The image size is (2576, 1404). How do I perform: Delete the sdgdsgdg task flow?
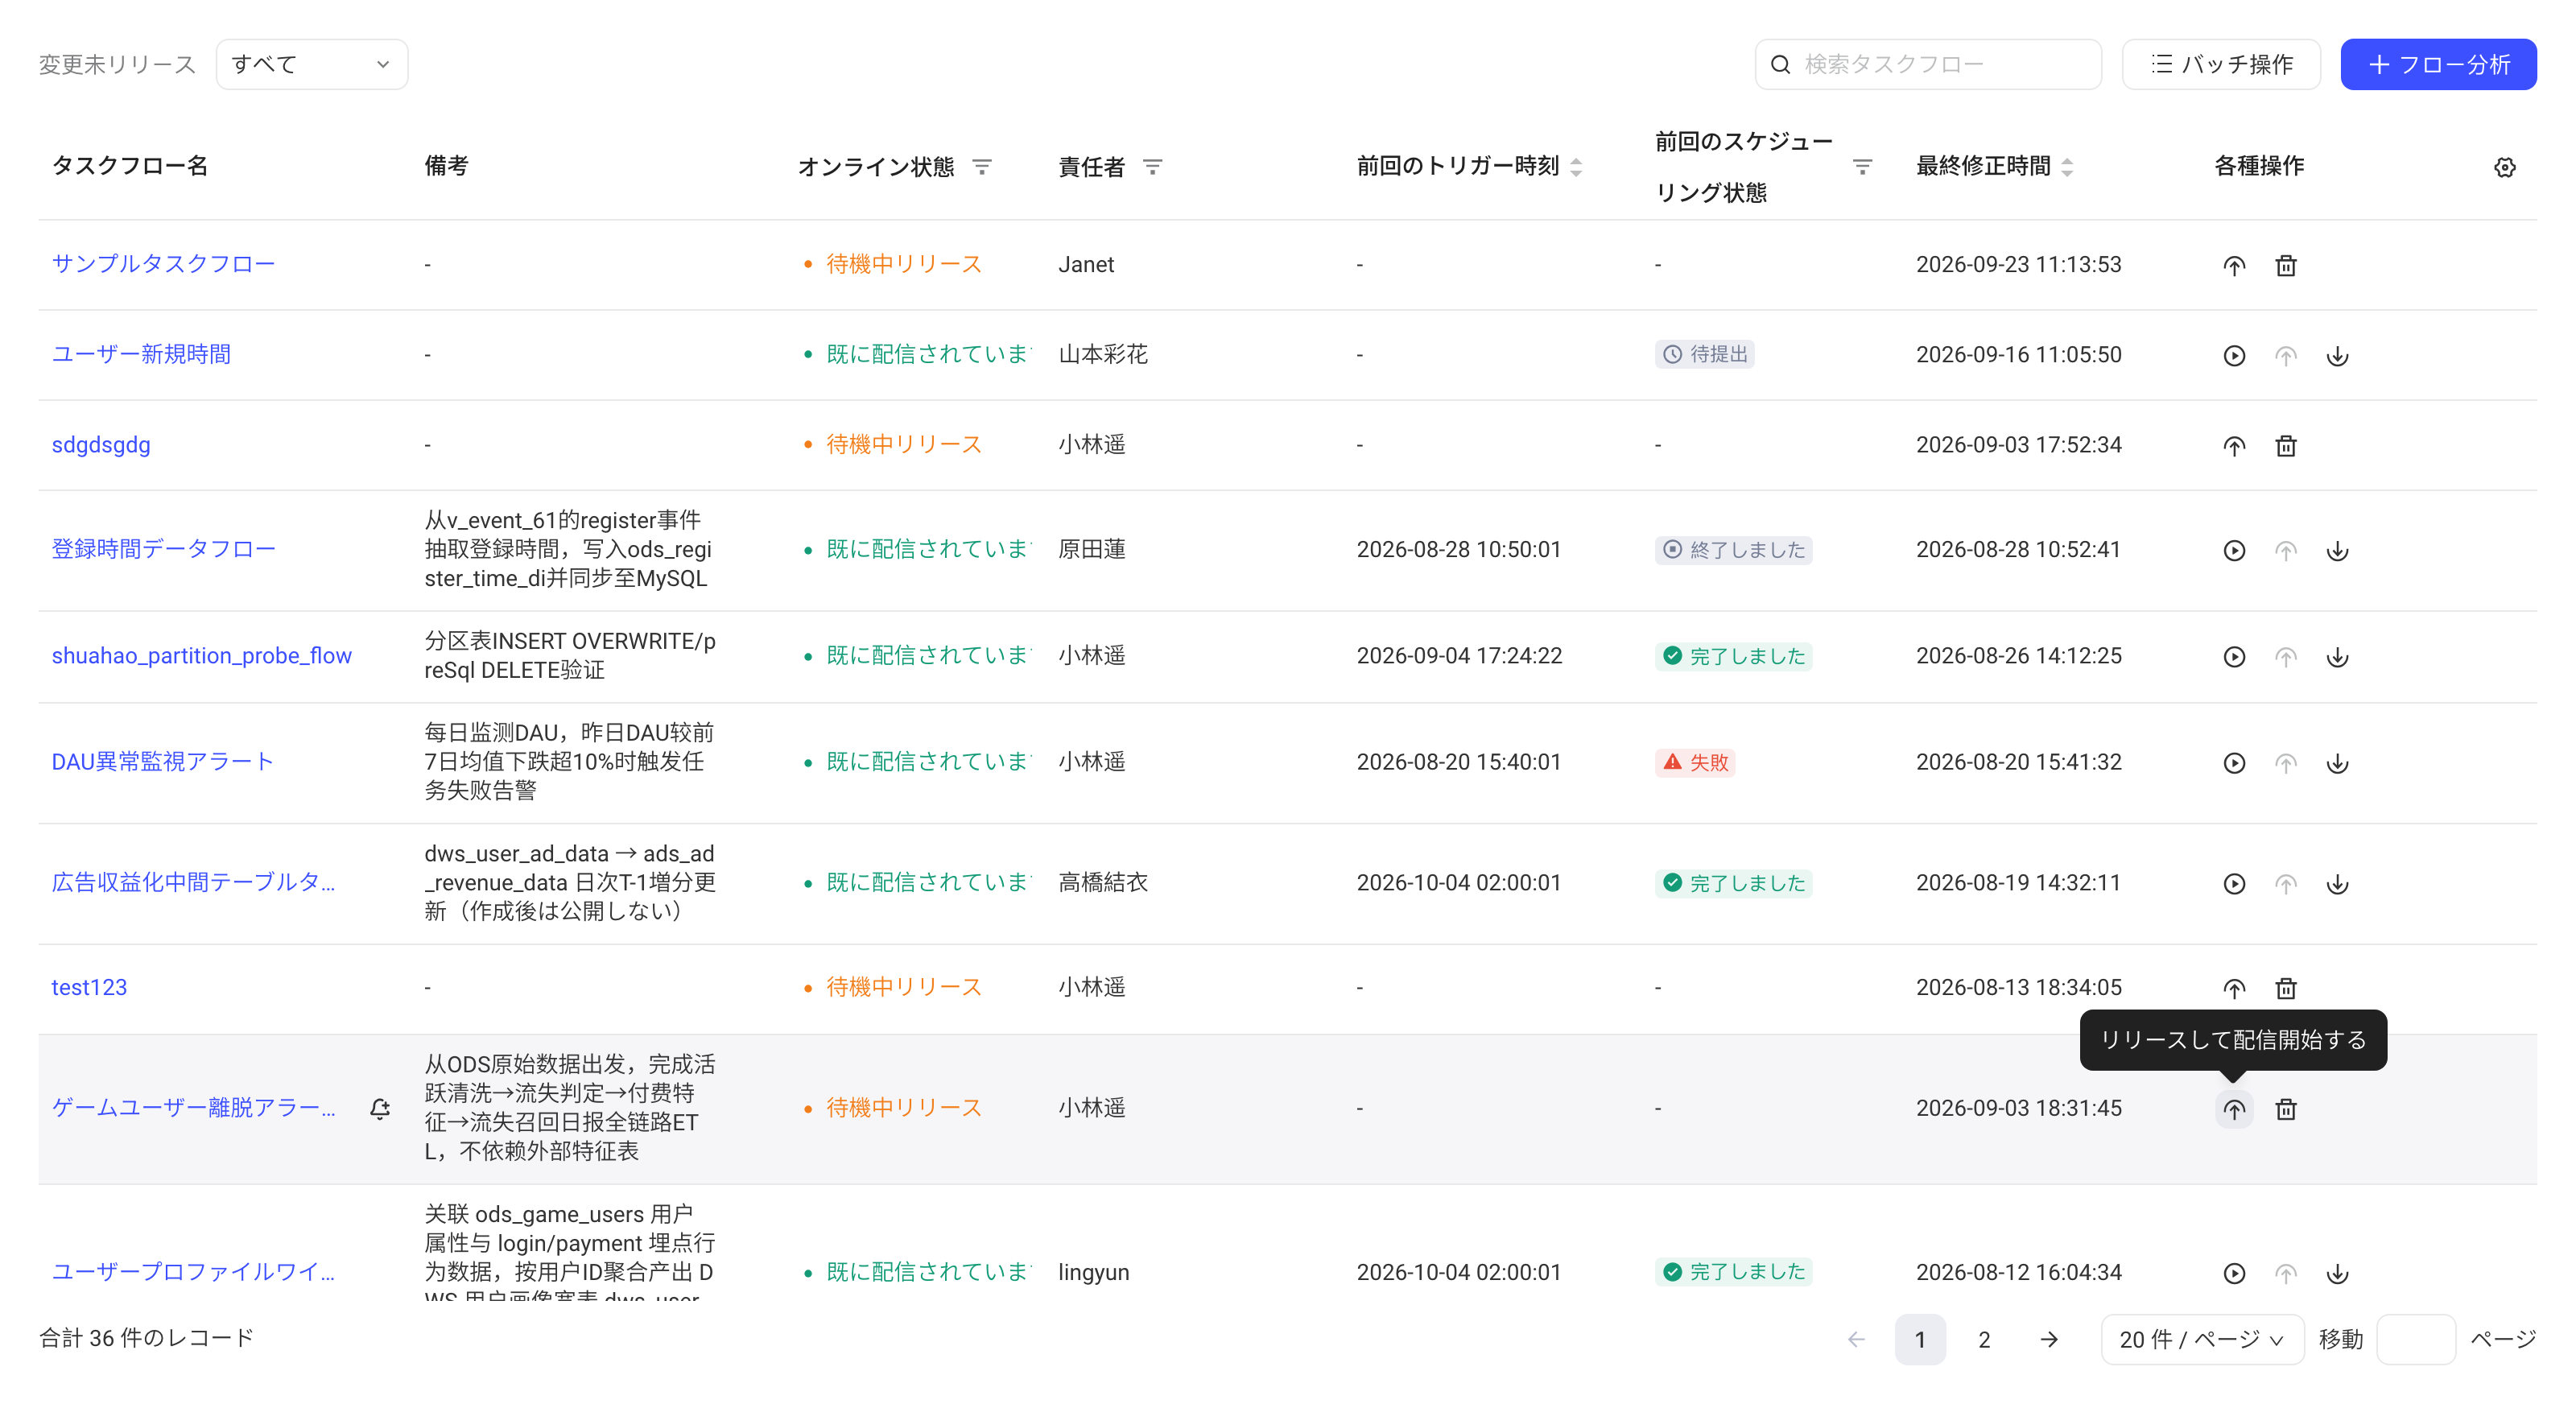coord(2285,445)
